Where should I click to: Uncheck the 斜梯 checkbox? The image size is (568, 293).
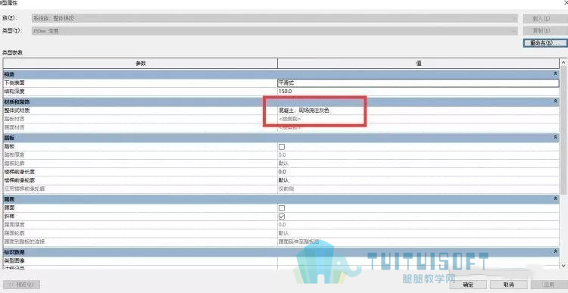[x=282, y=217]
